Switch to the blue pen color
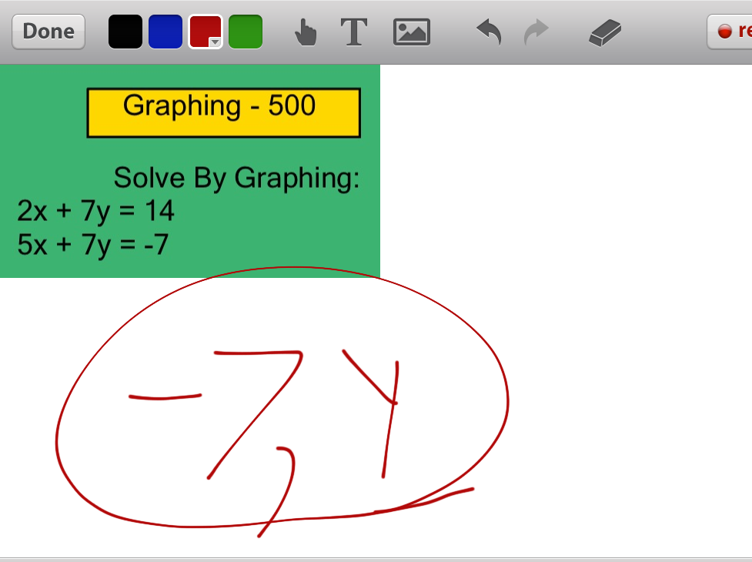Viewport: 752px width, 562px height. tap(165, 32)
